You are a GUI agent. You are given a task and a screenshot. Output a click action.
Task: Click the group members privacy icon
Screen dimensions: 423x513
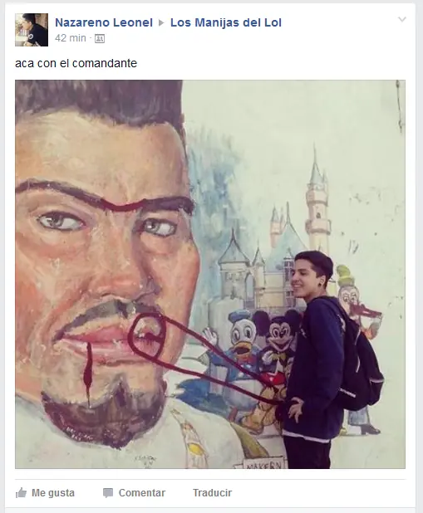coord(100,39)
